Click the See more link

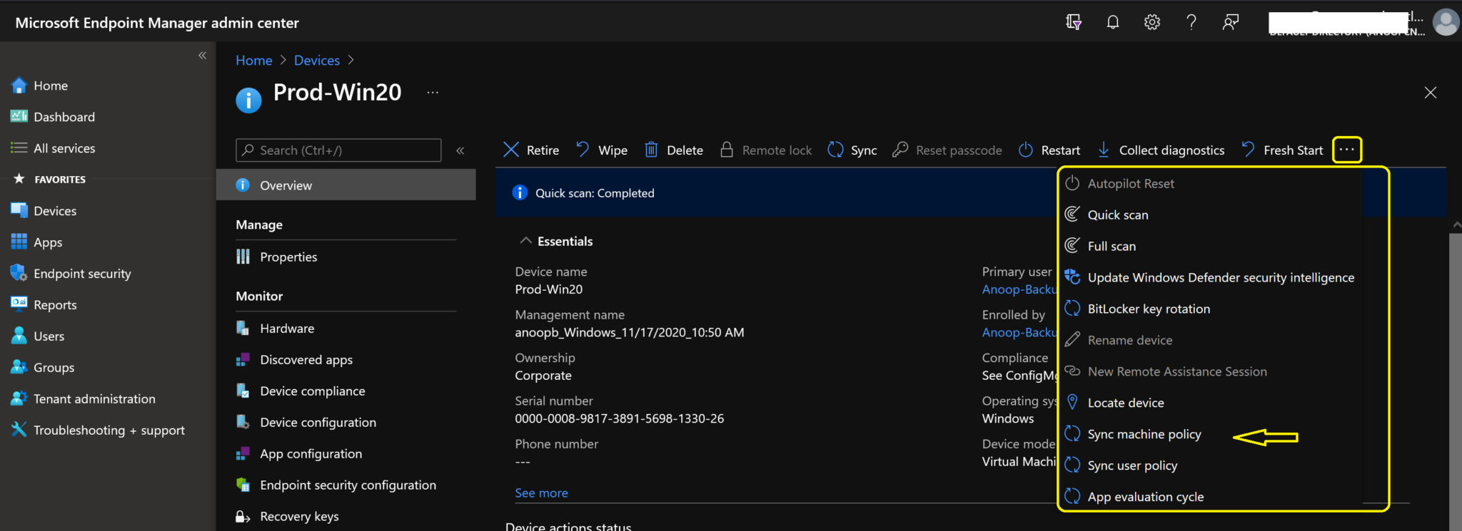click(x=542, y=493)
